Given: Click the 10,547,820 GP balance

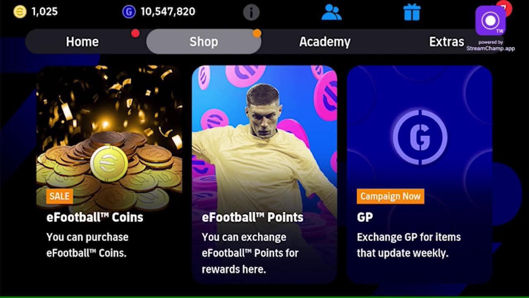Looking at the screenshot, I should (x=168, y=12).
